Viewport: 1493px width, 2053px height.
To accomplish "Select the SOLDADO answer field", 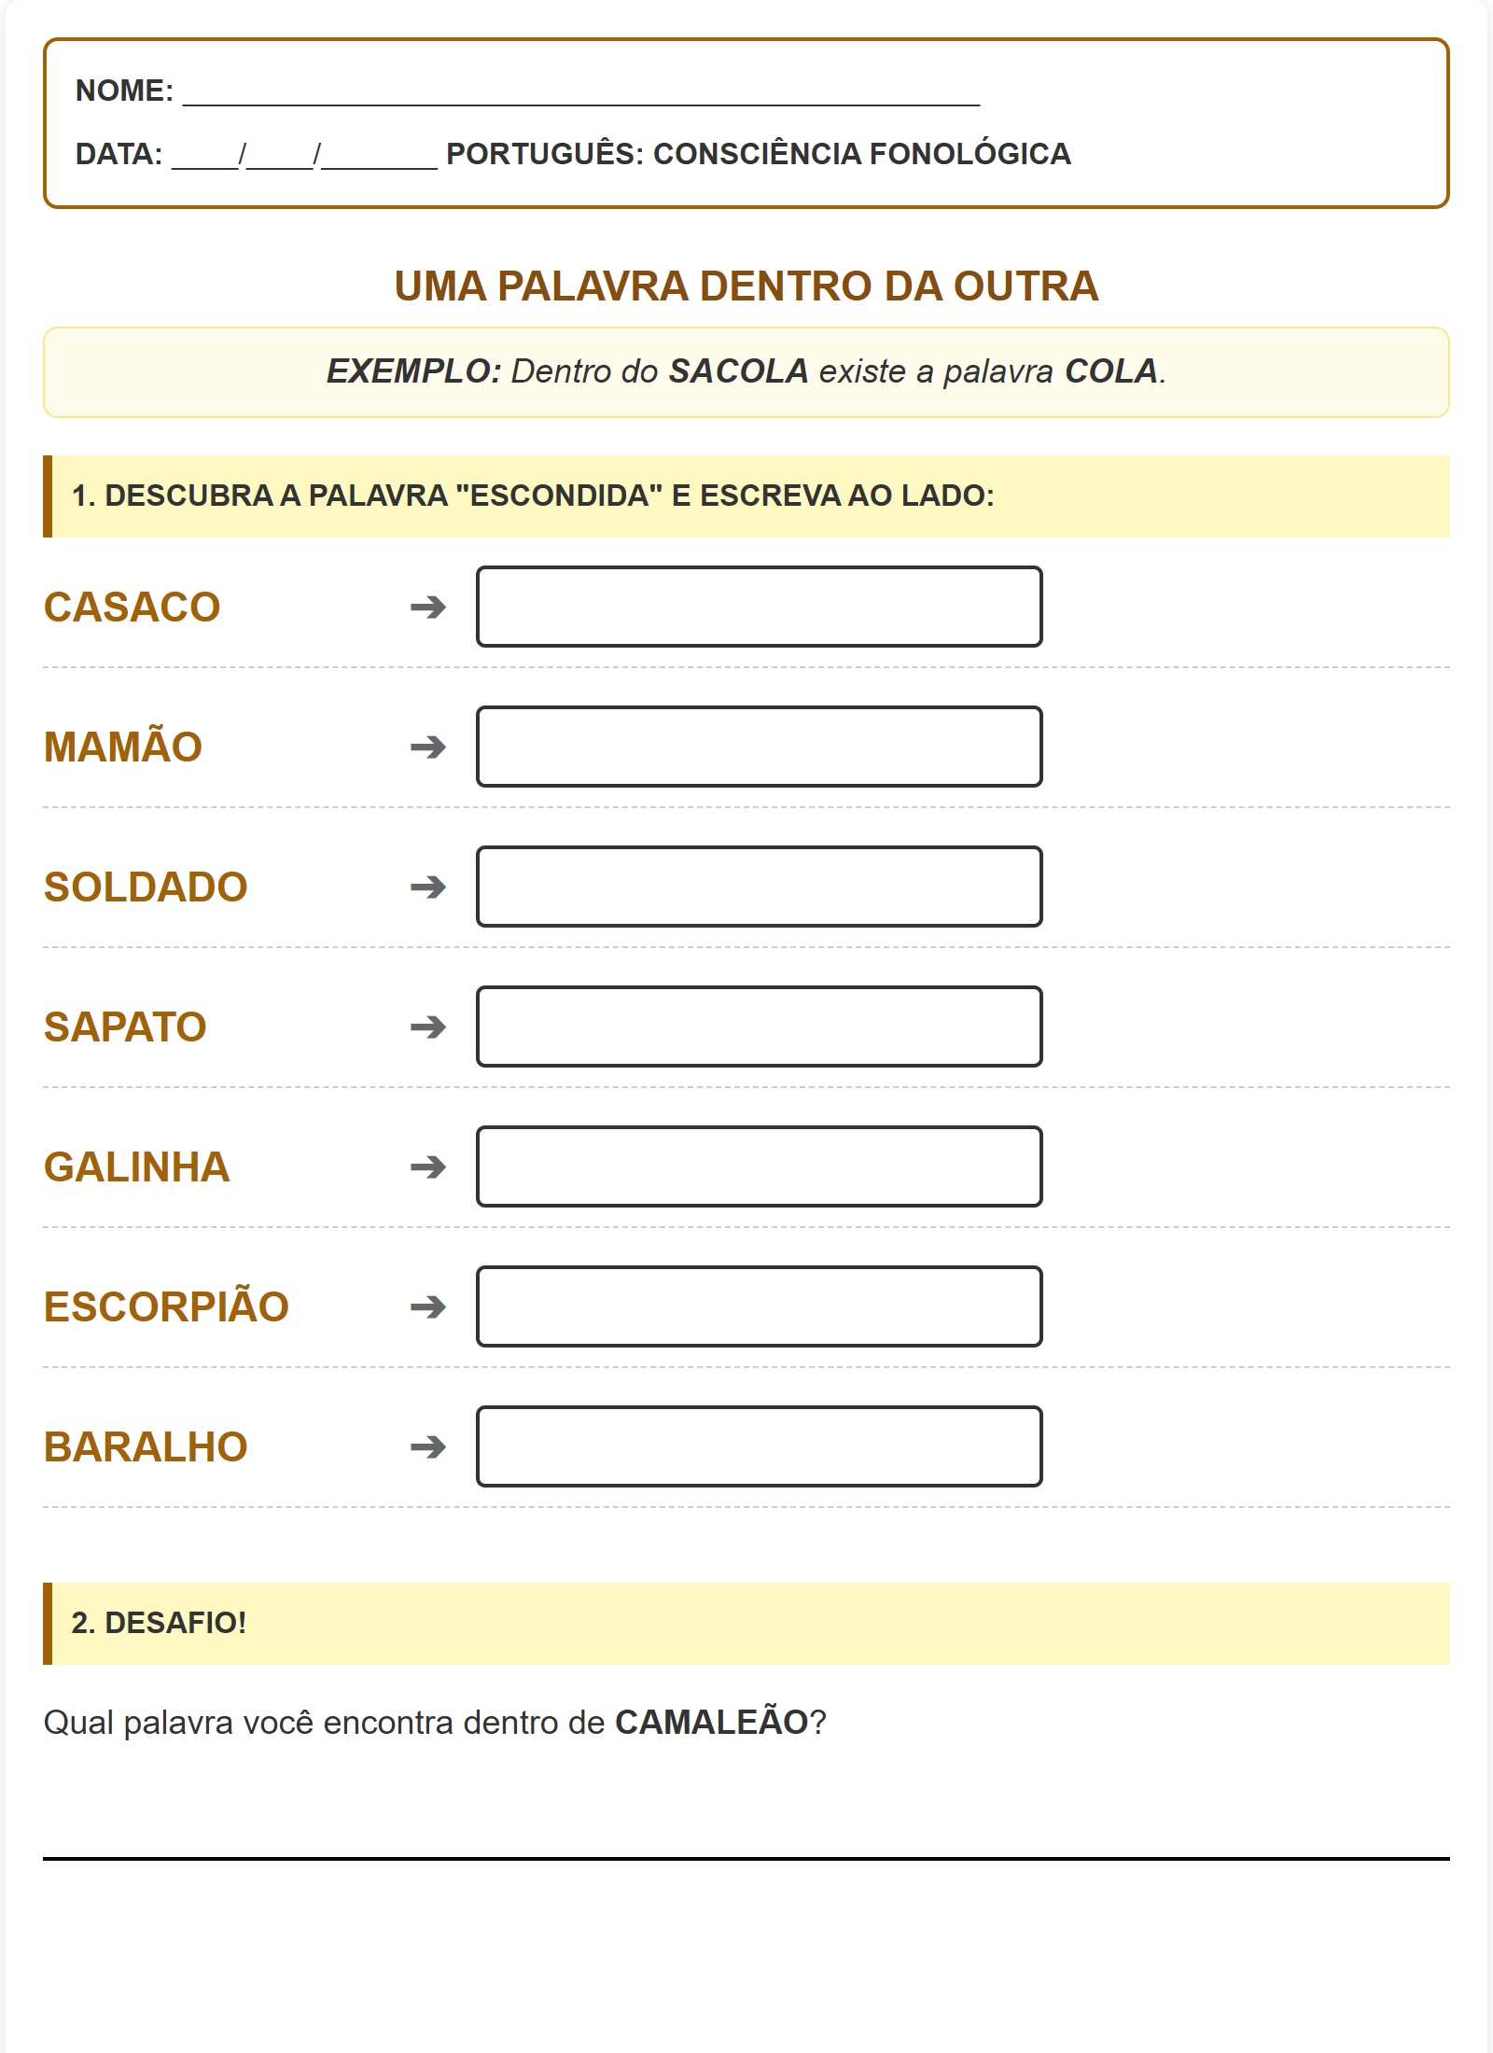I will [x=759, y=887].
